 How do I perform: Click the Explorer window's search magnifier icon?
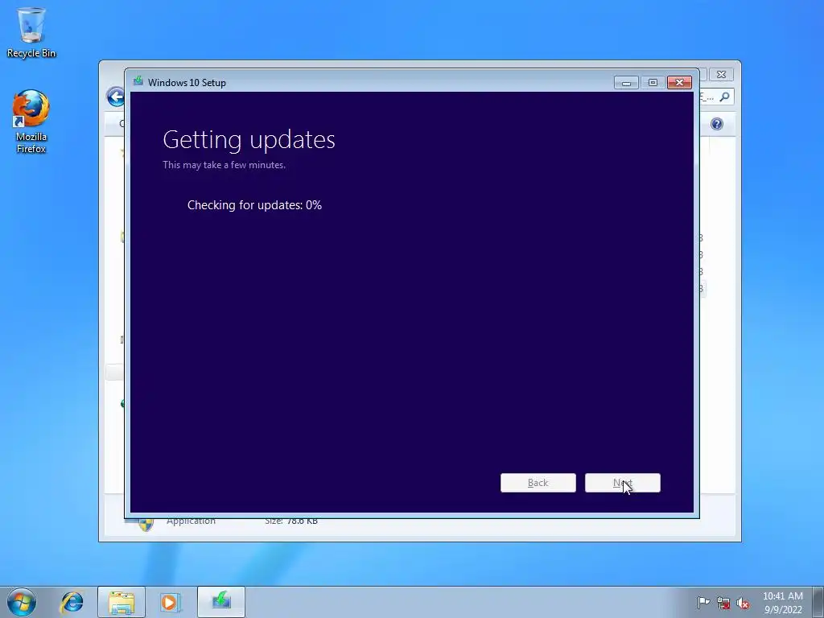click(725, 97)
